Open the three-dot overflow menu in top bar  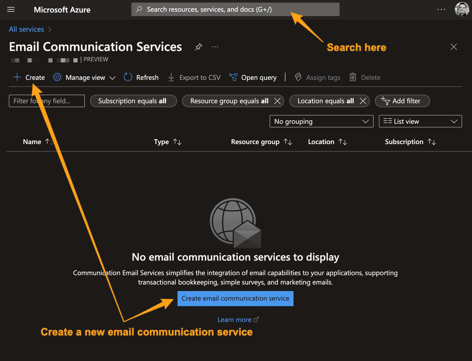click(441, 9)
